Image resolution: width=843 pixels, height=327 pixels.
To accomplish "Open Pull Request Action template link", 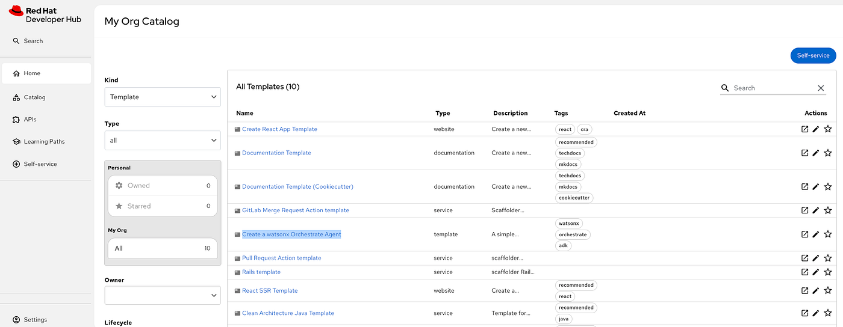I will [x=282, y=258].
